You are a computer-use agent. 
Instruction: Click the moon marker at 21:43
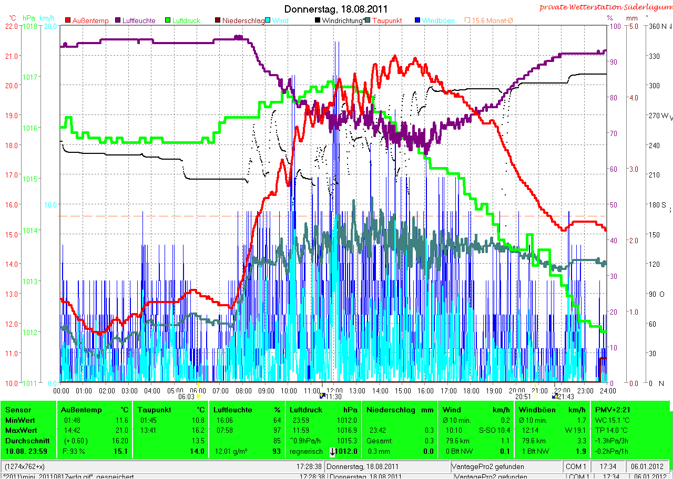pyautogui.click(x=554, y=397)
